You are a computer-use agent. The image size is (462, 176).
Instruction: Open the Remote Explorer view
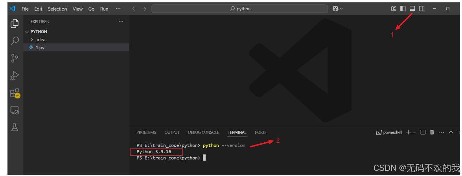pos(15,110)
